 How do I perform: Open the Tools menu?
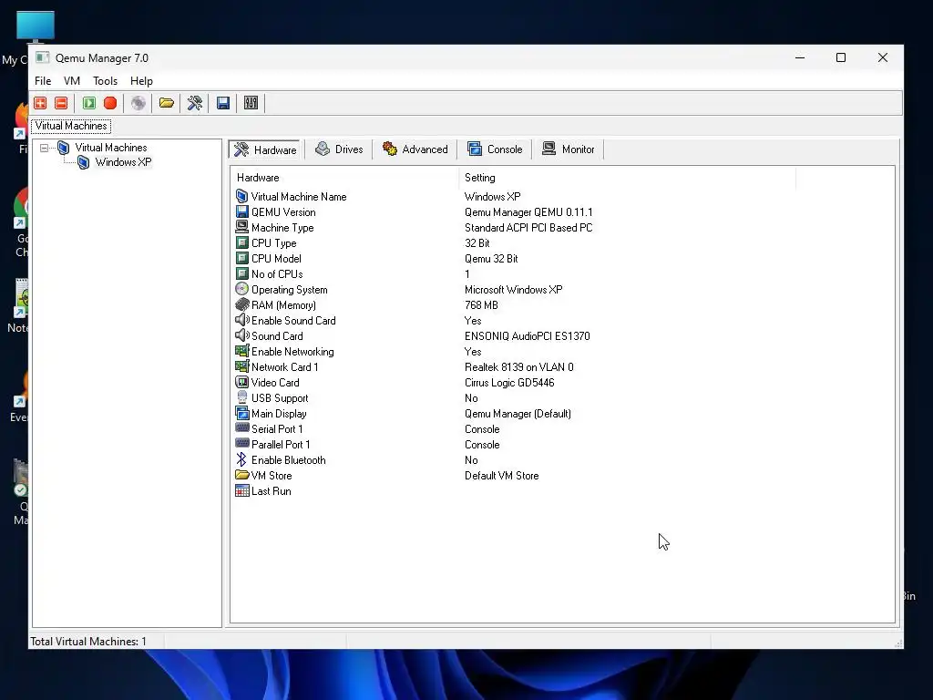click(x=106, y=81)
